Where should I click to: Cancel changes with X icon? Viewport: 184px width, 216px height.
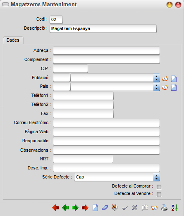[x=135, y=208]
